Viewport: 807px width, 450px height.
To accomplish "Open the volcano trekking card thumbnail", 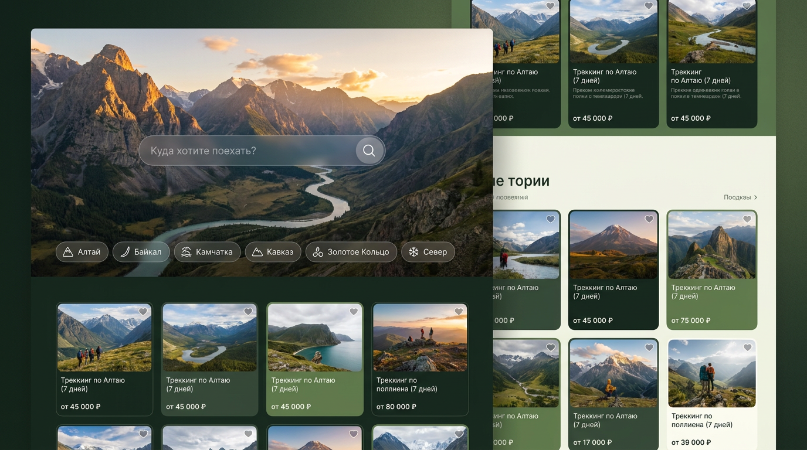I will click(613, 245).
